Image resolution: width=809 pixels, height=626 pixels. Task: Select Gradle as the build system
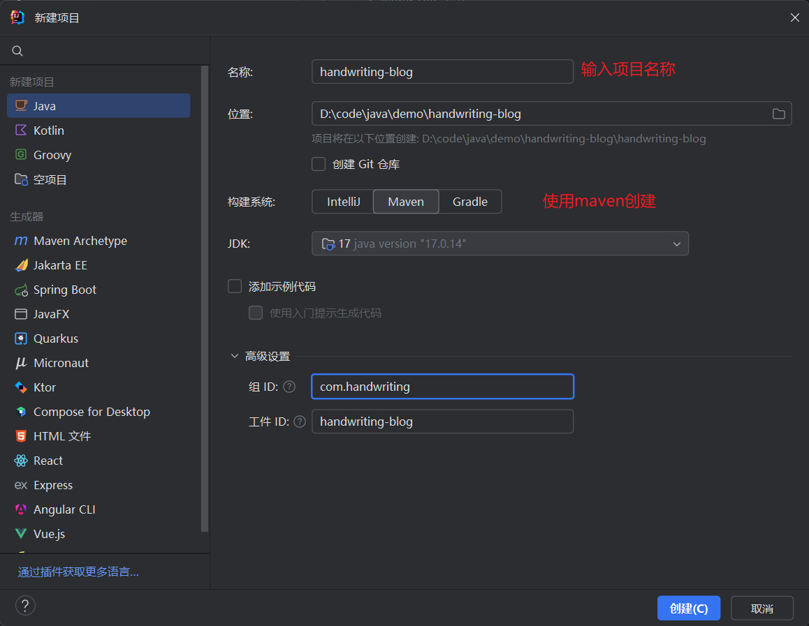(469, 202)
